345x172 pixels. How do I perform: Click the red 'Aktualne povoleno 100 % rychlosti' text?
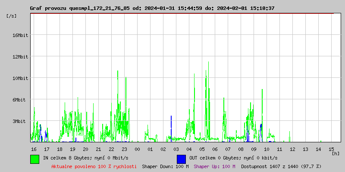pos(94,166)
